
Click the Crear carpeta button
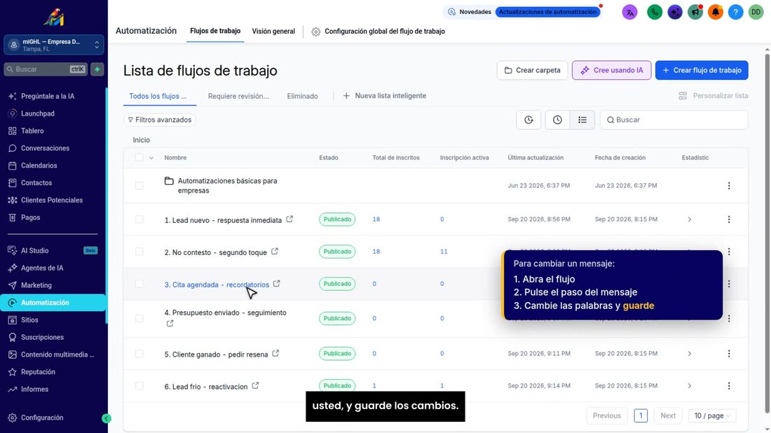[532, 70]
